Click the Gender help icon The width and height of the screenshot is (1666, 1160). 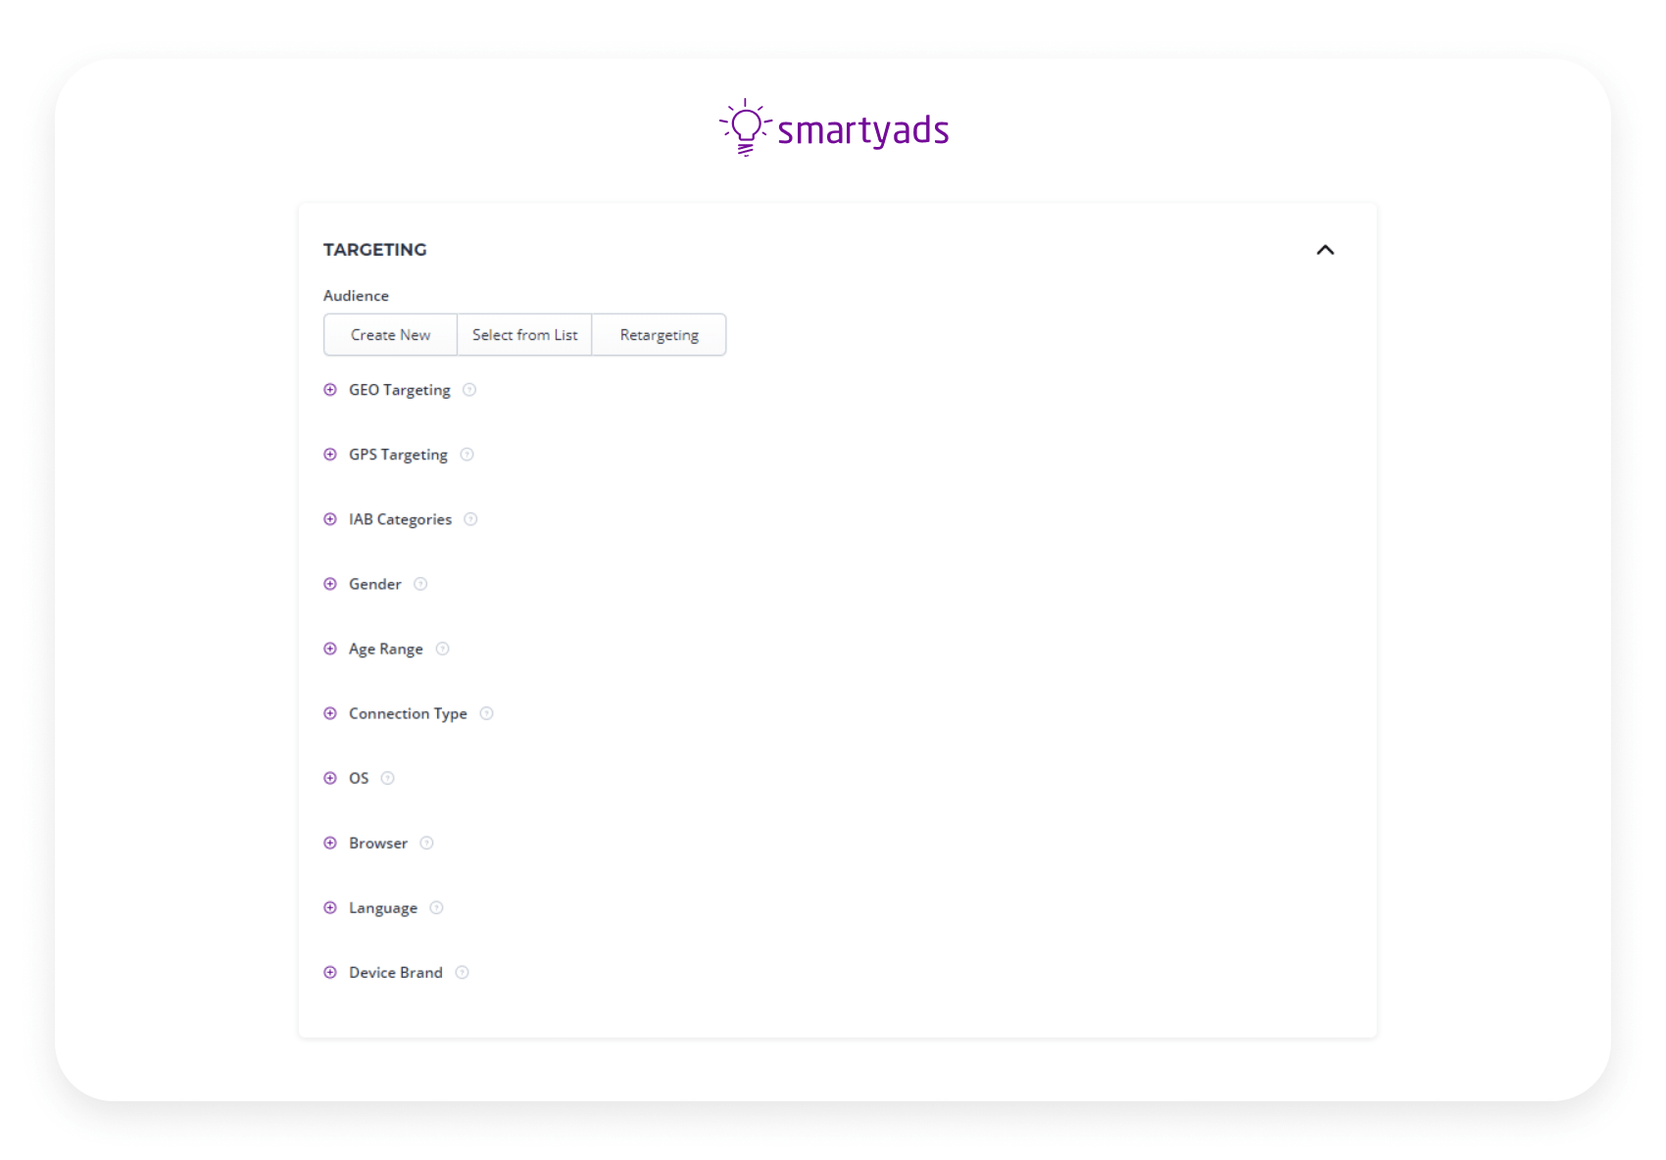tap(420, 583)
